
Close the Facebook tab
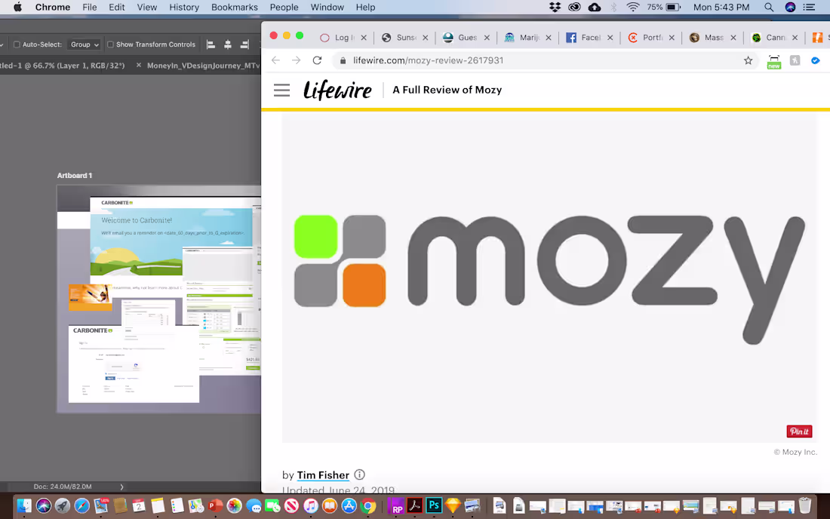(610, 38)
